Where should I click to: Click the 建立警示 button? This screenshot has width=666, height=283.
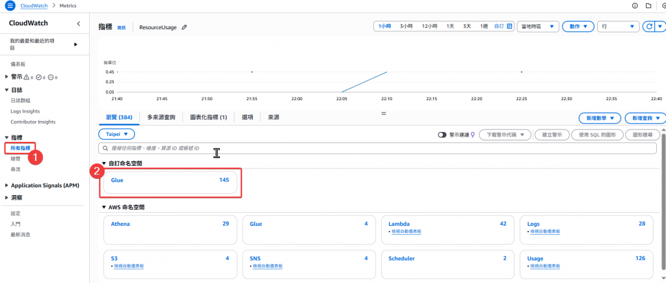pos(552,135)
